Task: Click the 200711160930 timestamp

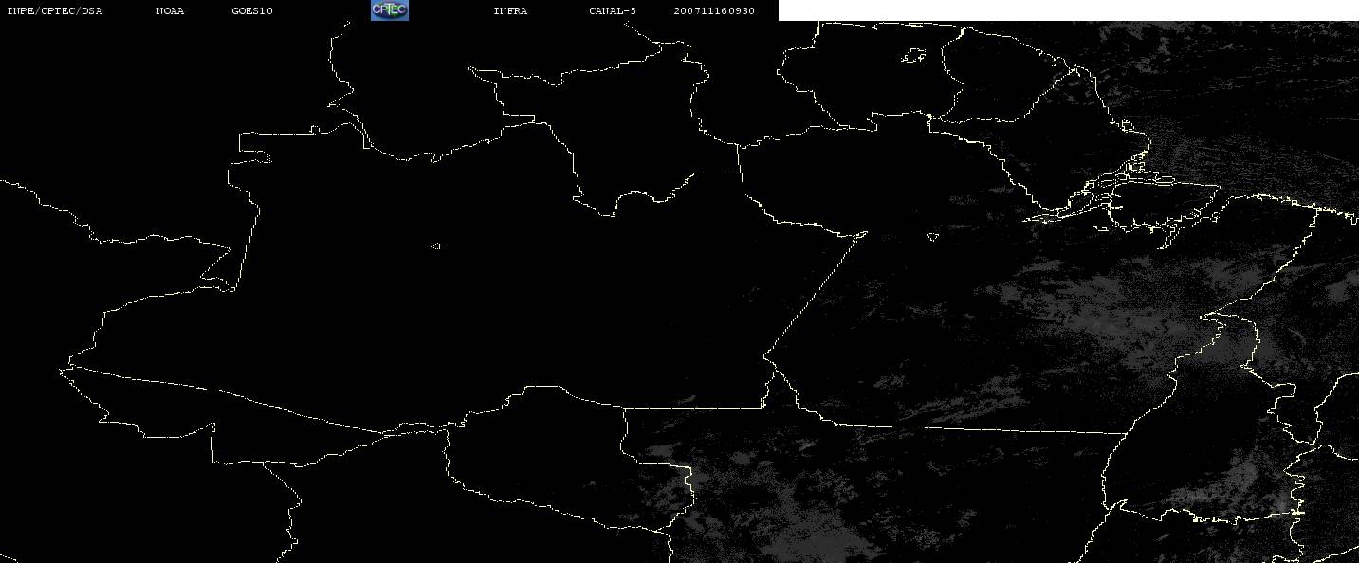Action: [x=714, y=11]
